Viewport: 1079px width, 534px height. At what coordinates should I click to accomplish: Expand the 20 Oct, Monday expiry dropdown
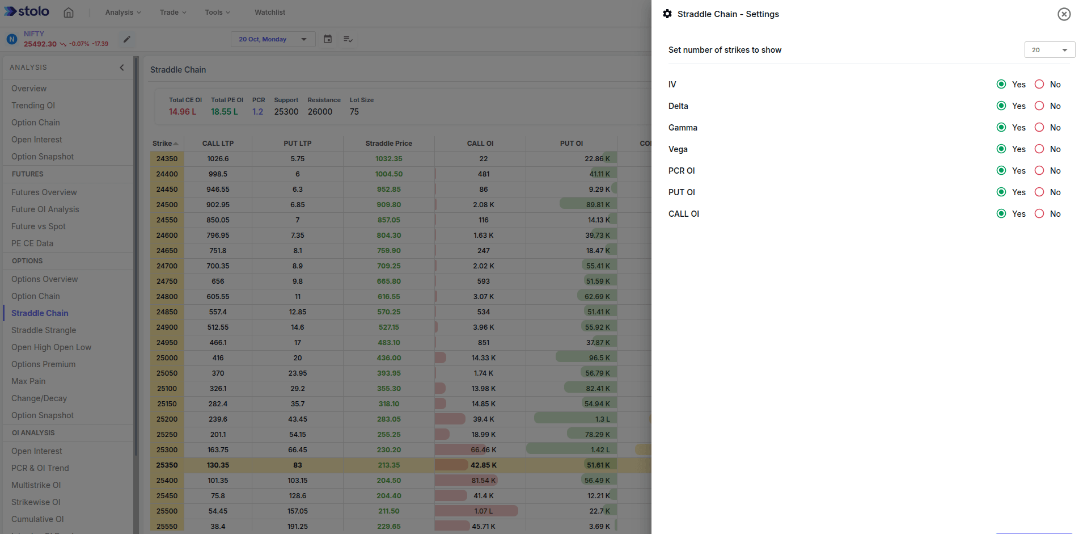[273, 39]
